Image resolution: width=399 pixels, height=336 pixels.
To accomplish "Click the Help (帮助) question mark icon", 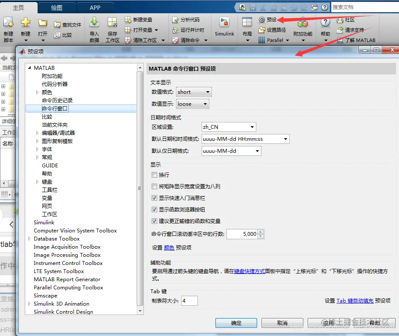I will (x=325, y=22).
